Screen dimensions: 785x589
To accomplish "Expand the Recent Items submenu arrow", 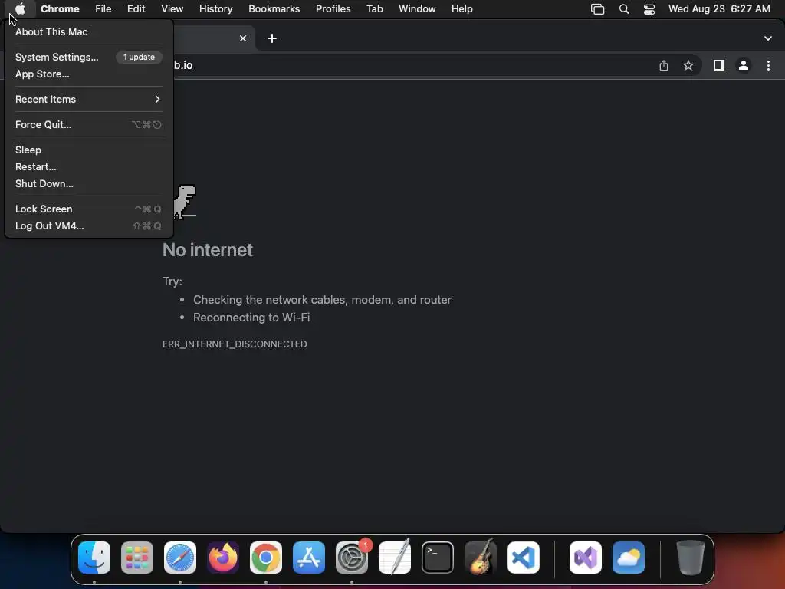I will [x=158, y=99].
